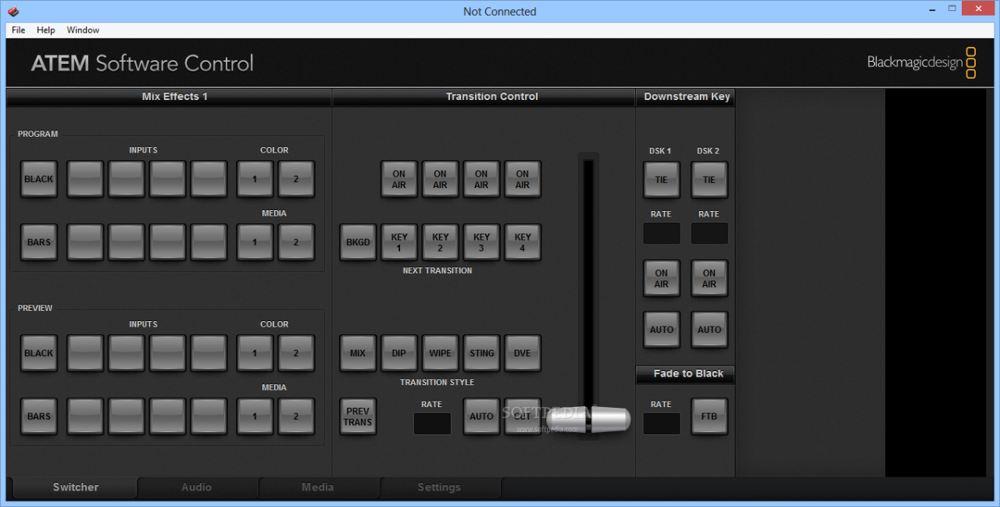Click the T-bar fader handle
The image size is (1000, 507).
click(x=589, y=420)
